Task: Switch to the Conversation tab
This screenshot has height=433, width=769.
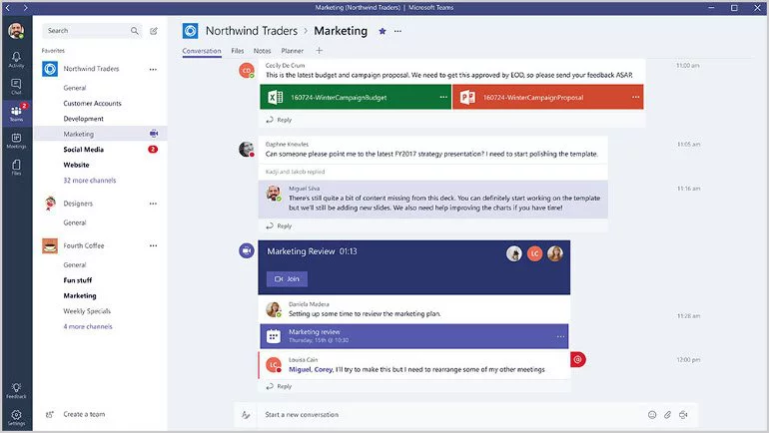Action: [202, 51]
